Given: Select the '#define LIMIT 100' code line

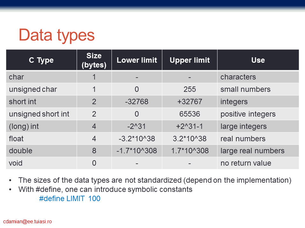Looking at the screenshot, I should pos(70,199).
